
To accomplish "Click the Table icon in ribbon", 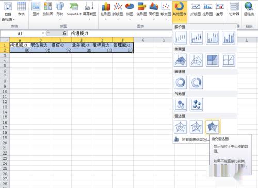I will pyautogui.click(x=21, y=9).
